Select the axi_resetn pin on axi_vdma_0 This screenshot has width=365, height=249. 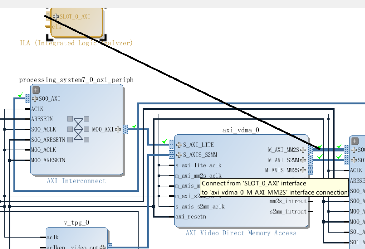[191, 217]
